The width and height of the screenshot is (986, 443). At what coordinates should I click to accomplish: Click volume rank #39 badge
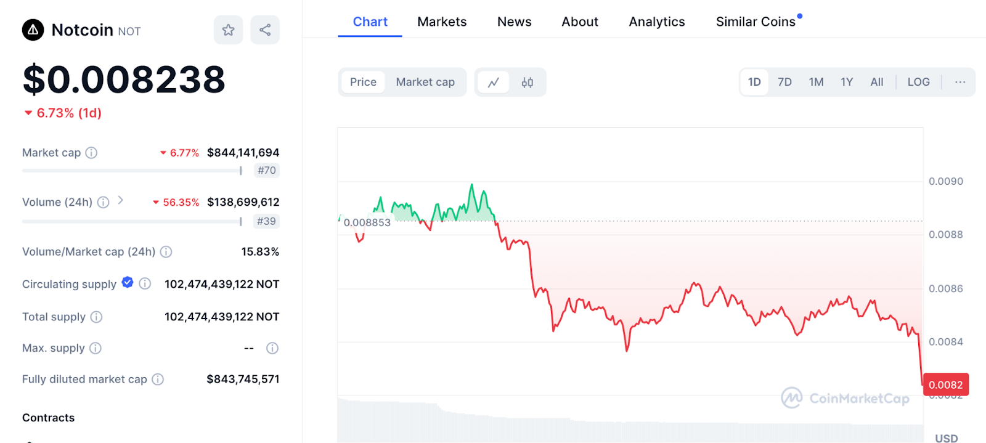tap(267, 221)
